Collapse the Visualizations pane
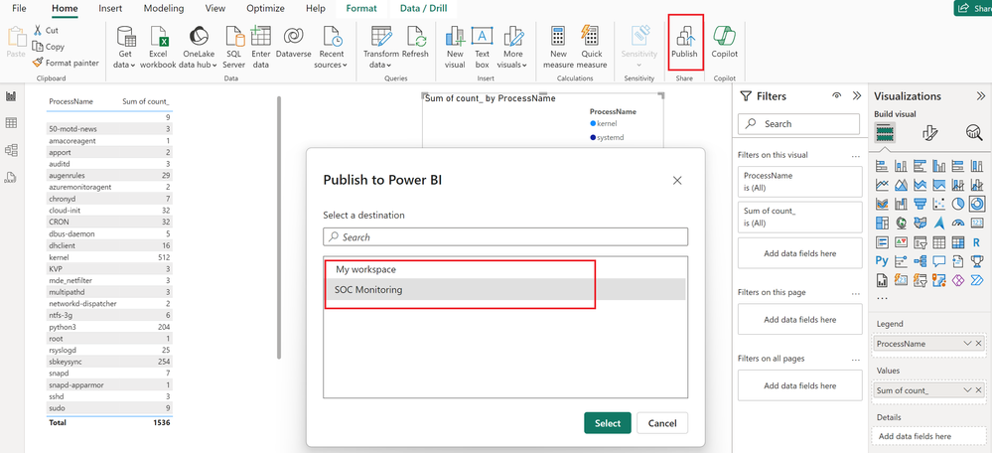The image size is (992, 453). 981,96
